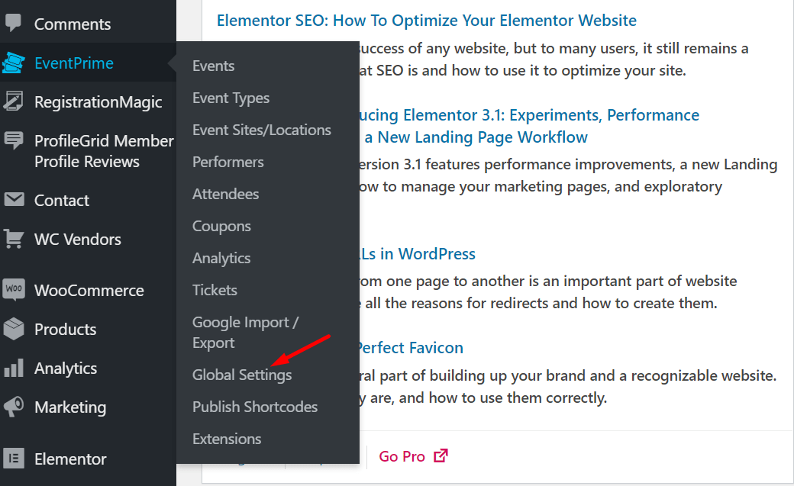
Task: Open Google Import / Export
Action: pyautogui.click(x=245, y=332)
